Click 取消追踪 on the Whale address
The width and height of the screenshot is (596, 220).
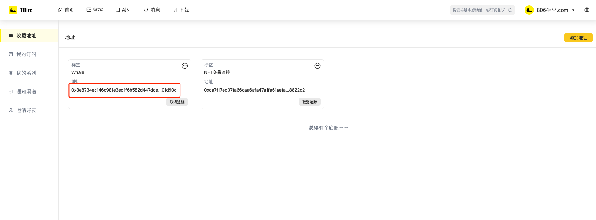[x=177, y=102]
